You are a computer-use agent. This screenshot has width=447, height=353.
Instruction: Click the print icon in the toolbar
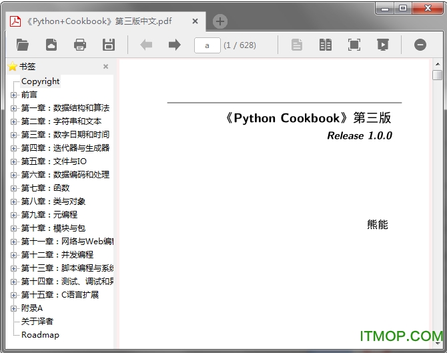tap(80, 45)
